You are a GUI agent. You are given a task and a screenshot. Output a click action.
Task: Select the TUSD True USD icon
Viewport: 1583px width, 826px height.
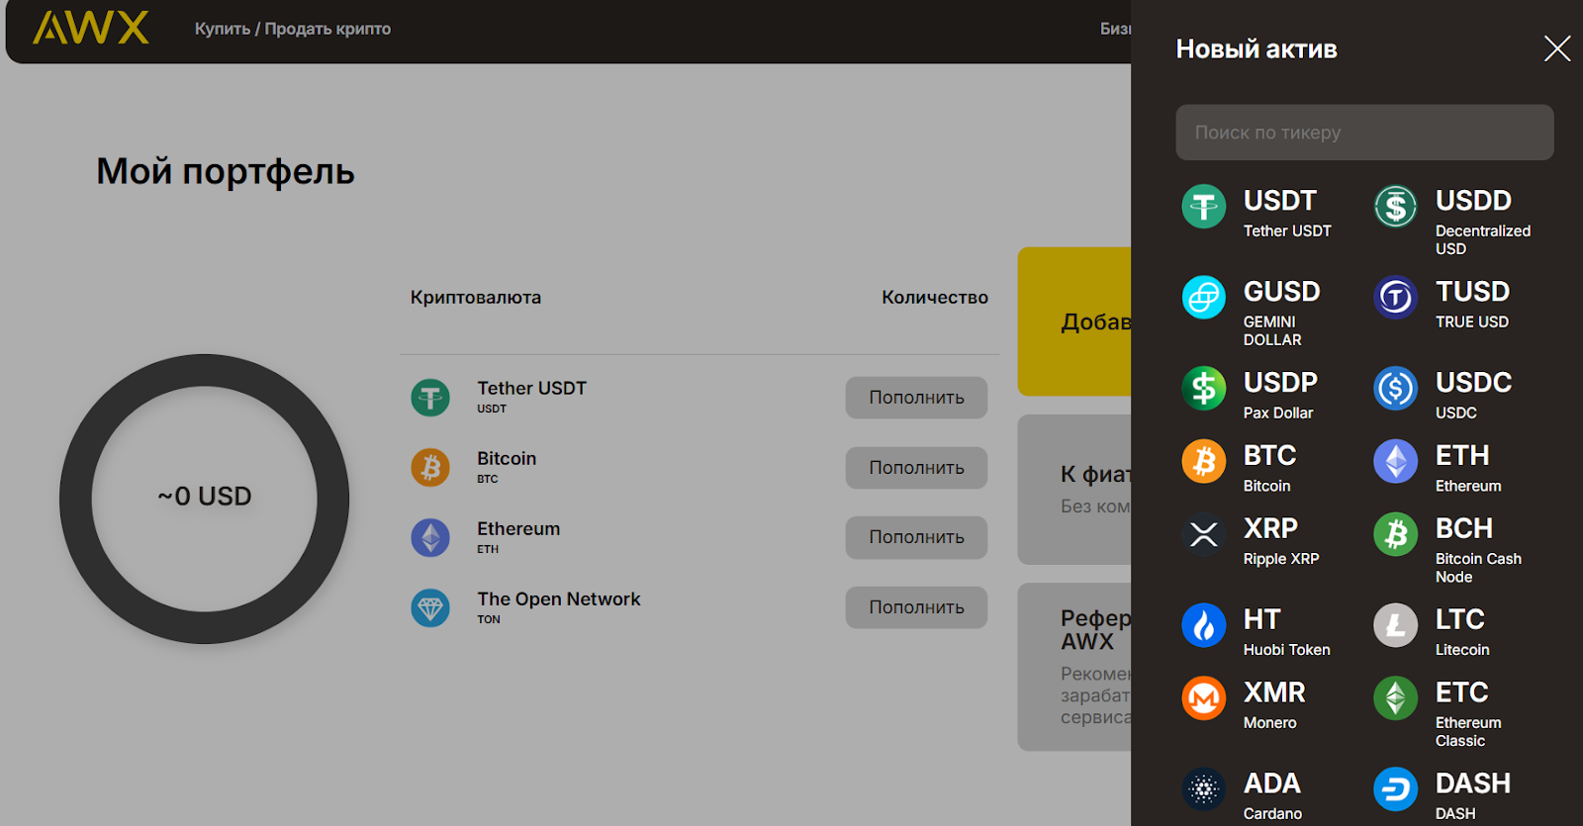pos(1395,297)
